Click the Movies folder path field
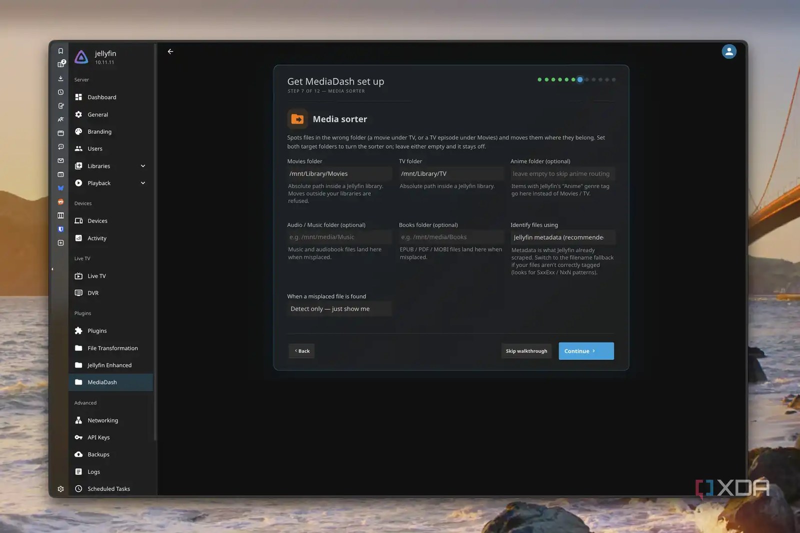Image resolution: width=800 pixels, height=533 pixels. 339,174
